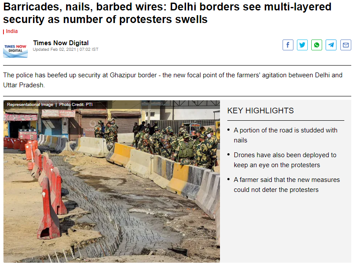The image size is (353, 264).
Task: Share article via Telegram
Action: coord(331,45)
